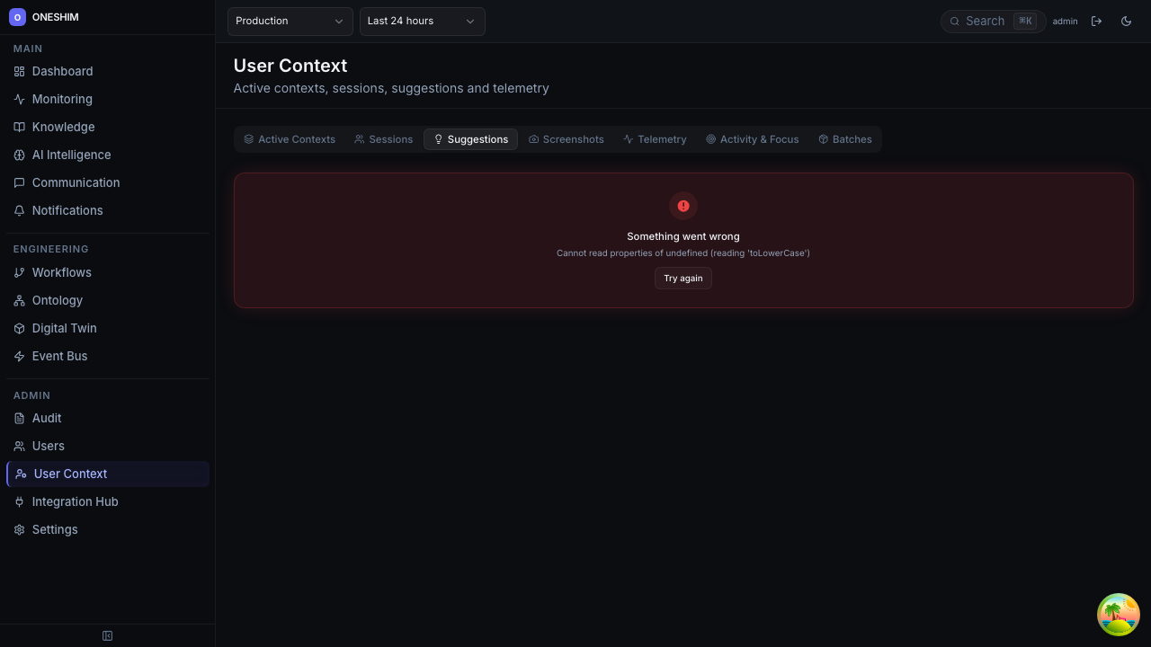Viewport: 1151px width, 647px height.
Task: Open the Telemetry tab
Action: (655, 139)
